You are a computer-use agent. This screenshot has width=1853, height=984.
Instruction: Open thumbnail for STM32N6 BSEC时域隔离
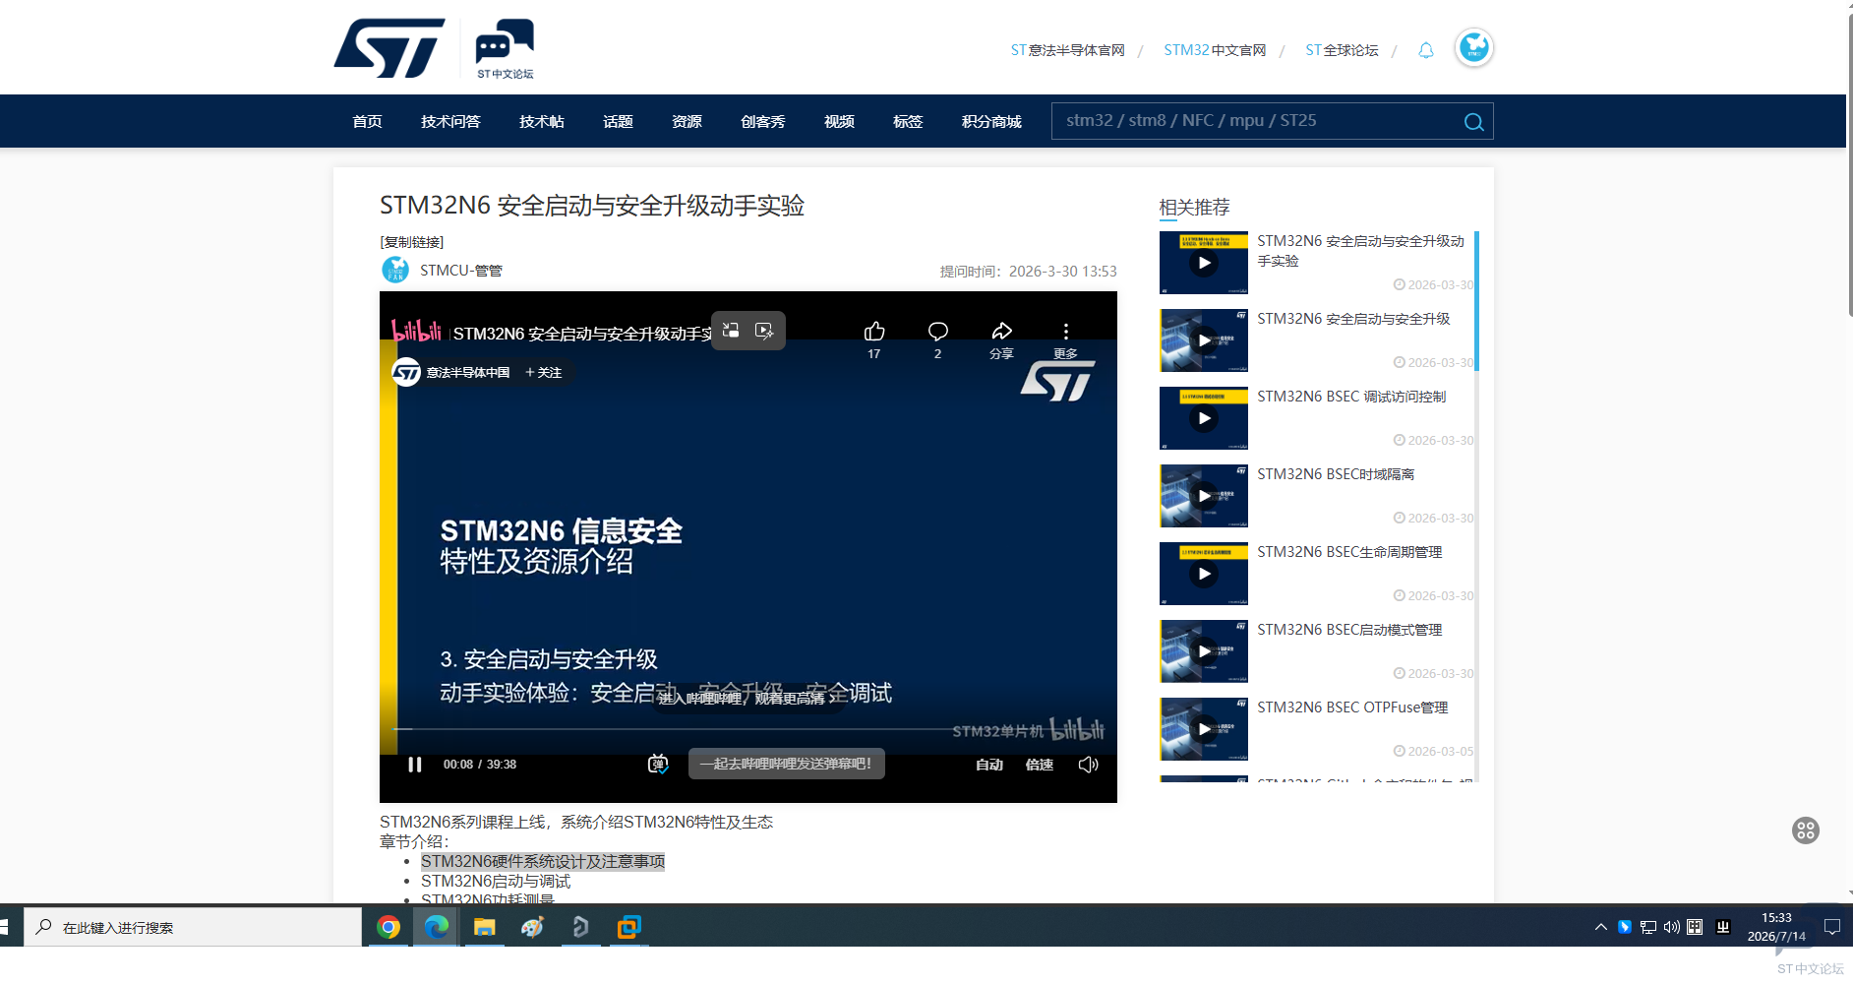1204,496
